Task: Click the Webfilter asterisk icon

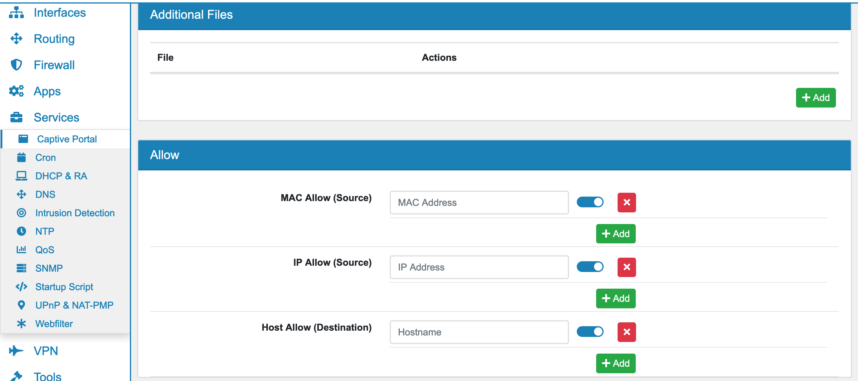Action: [21, 324]
